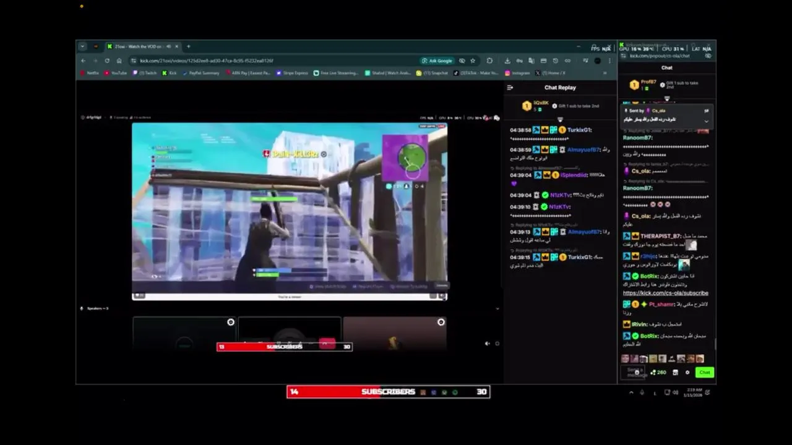The image size is (792, 445).
Task: Open the Home / X bookmark
Action: tap(550, 73)
